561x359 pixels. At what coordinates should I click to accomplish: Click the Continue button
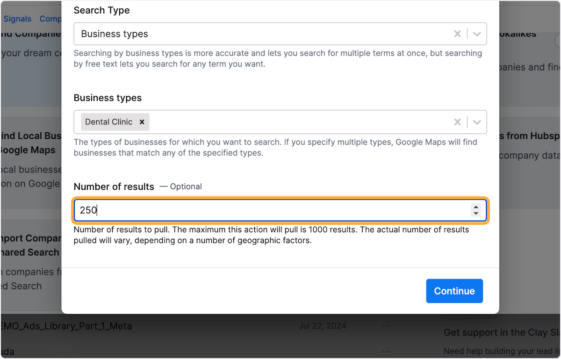coord(454,291)
